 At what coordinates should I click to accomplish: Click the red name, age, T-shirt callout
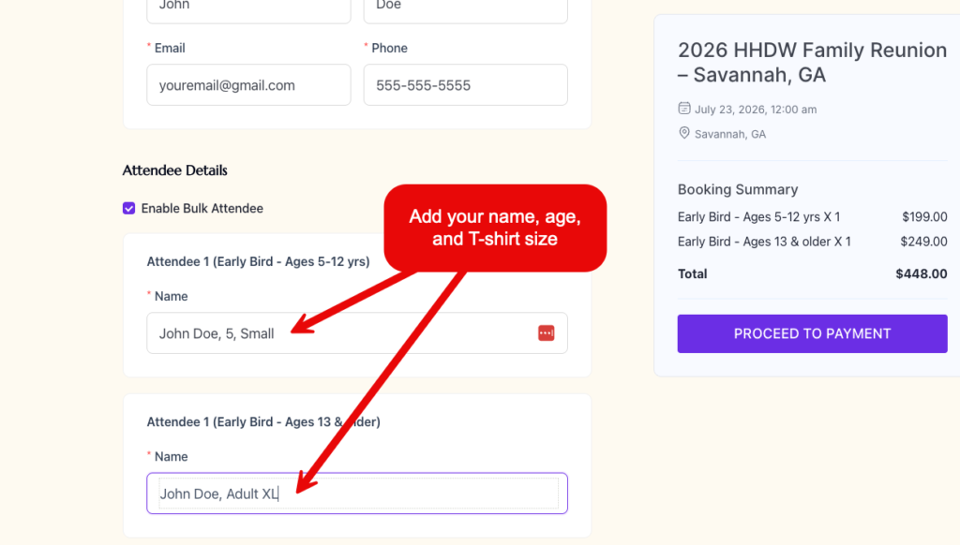pos(495,228)
